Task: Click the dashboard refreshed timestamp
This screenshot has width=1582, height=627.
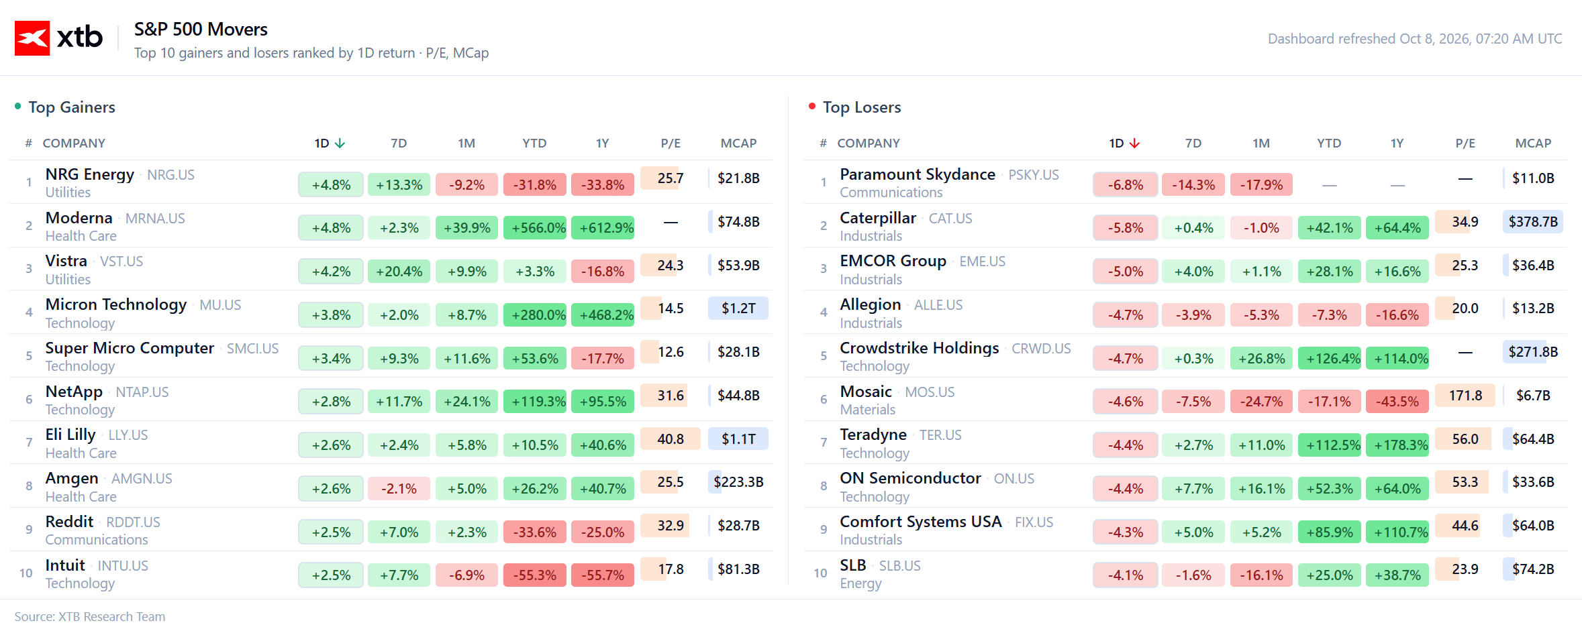Action: 1415,39
